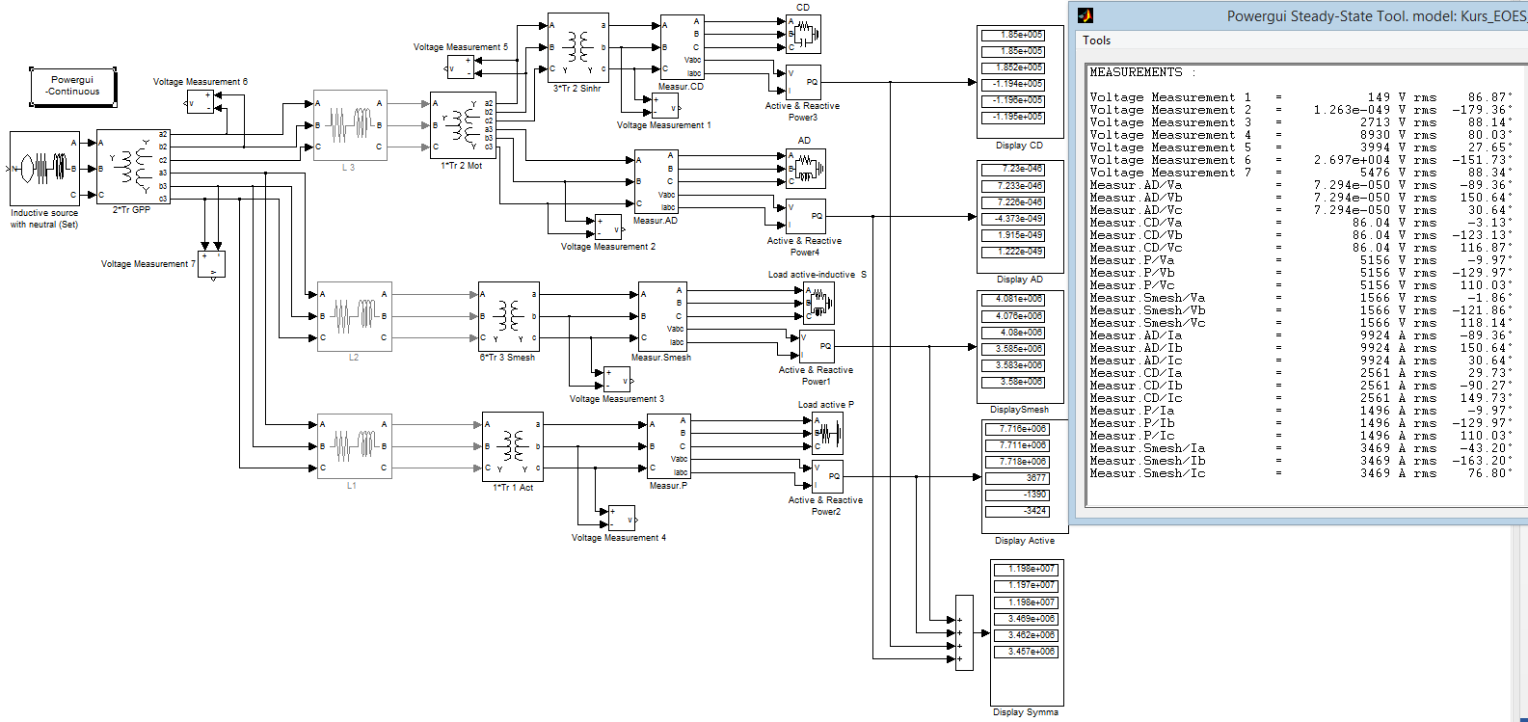Click the Measur.AD/Ia result row
Image resolution: width=1528 pixels, height=722 pixels.
pyautogui.click(x=1301, y=335)
